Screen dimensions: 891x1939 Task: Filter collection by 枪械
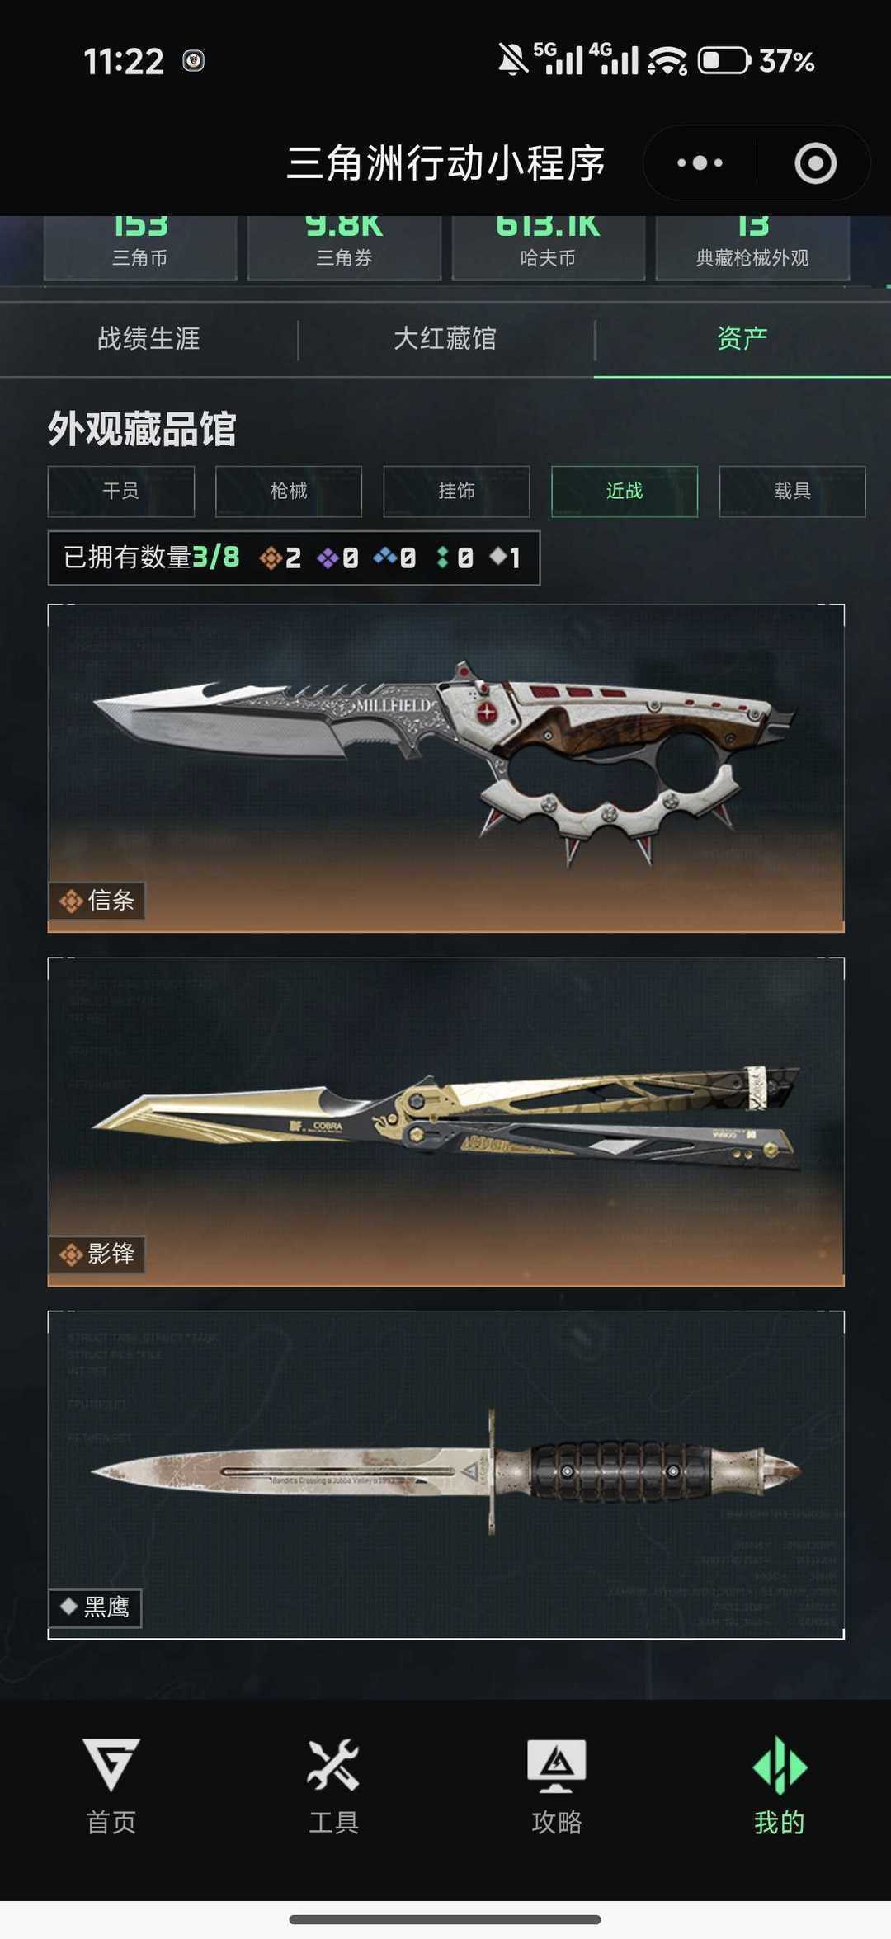tap(289, 492)
